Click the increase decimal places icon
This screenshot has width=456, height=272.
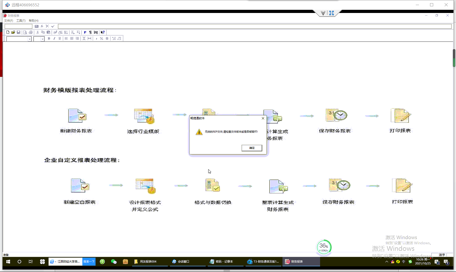[x=114, y=39]
